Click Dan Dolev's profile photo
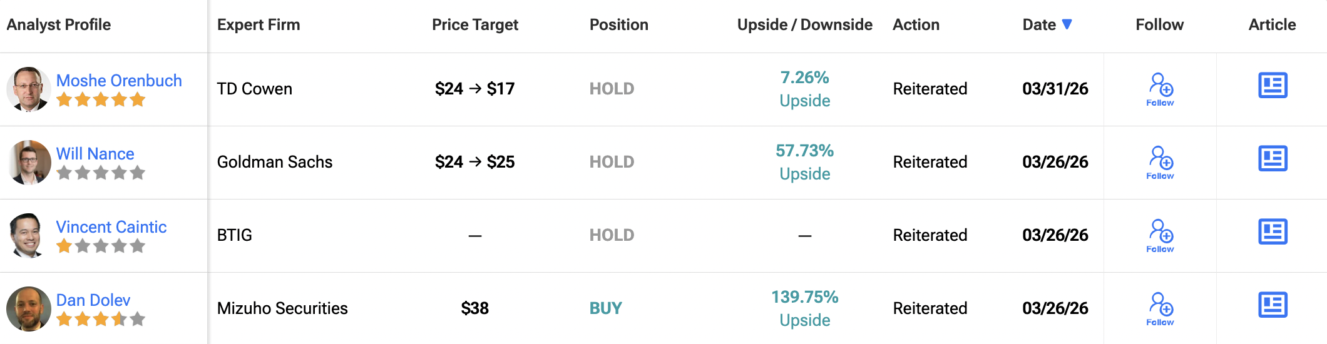Image resolution: width=1327 pixels, height=344 pixels. pyautogui.click(x=28, y=308)
